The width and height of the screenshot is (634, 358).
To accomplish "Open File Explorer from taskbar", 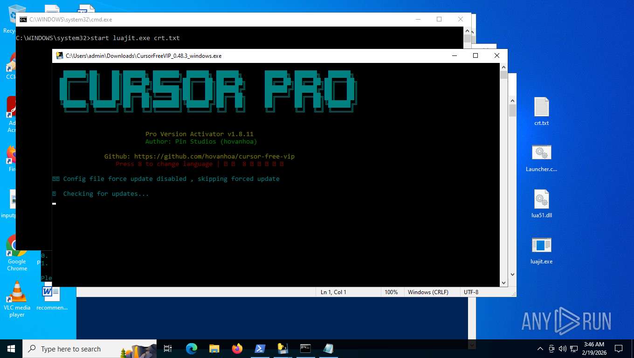I will point(214,349).
